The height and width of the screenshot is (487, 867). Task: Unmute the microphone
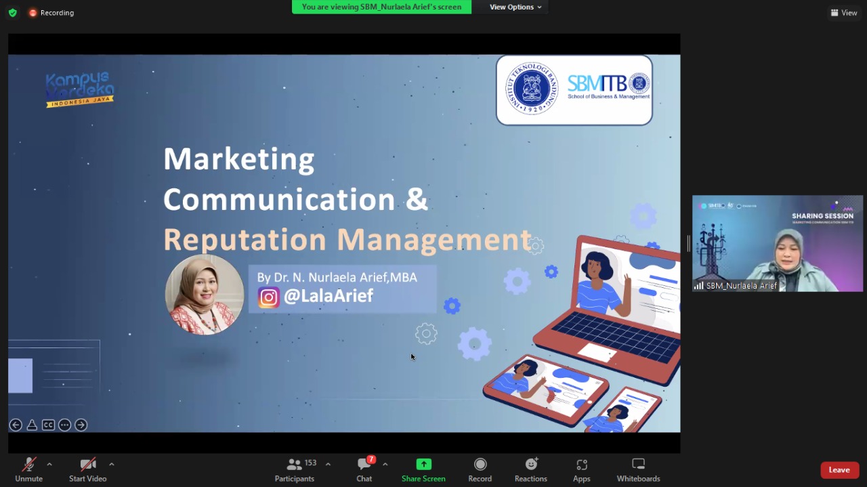[x=28, y=470]
